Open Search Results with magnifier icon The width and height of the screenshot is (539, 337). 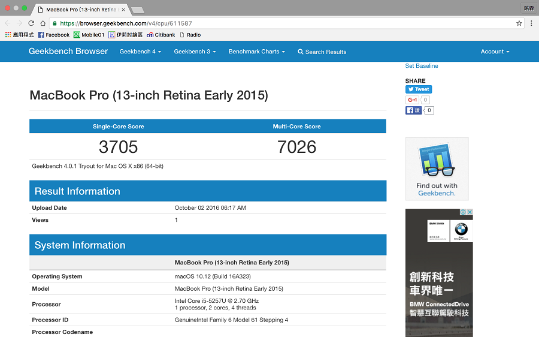[x=322, y=52]
